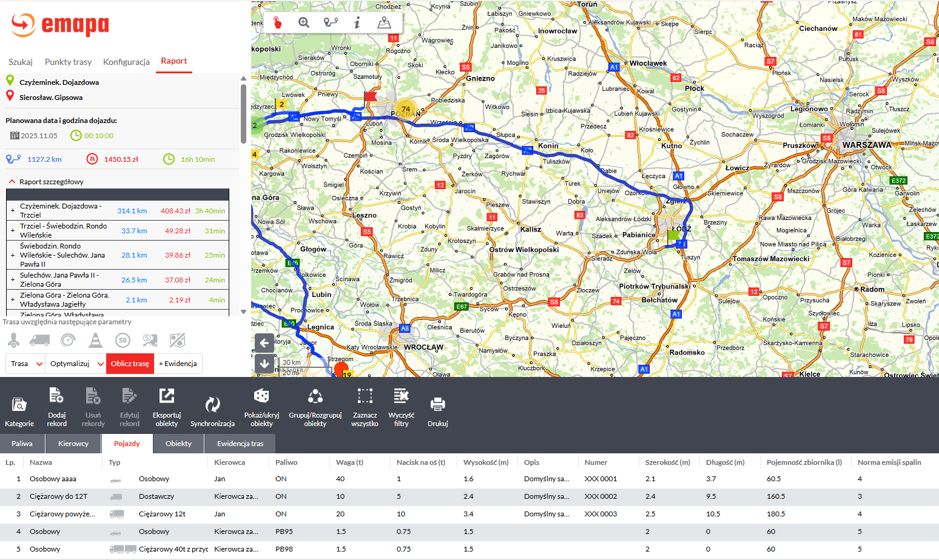Activate the zoom-in magnifier map tool
The height and width of the screenshot is (560, 939).
click(304, 23)
